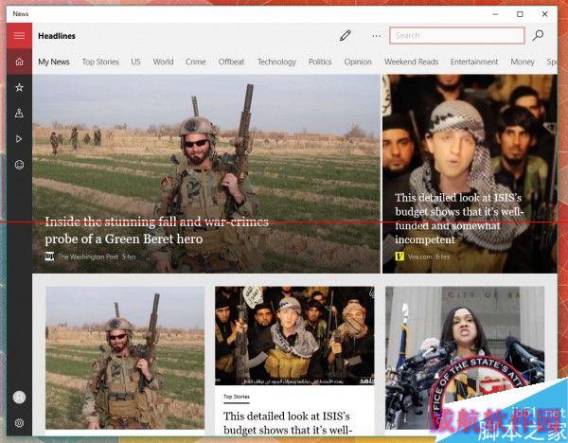Click into the Search box
The width and height of the screenshot is (568, 443).
pyautogui.click(x=457, y=36)
